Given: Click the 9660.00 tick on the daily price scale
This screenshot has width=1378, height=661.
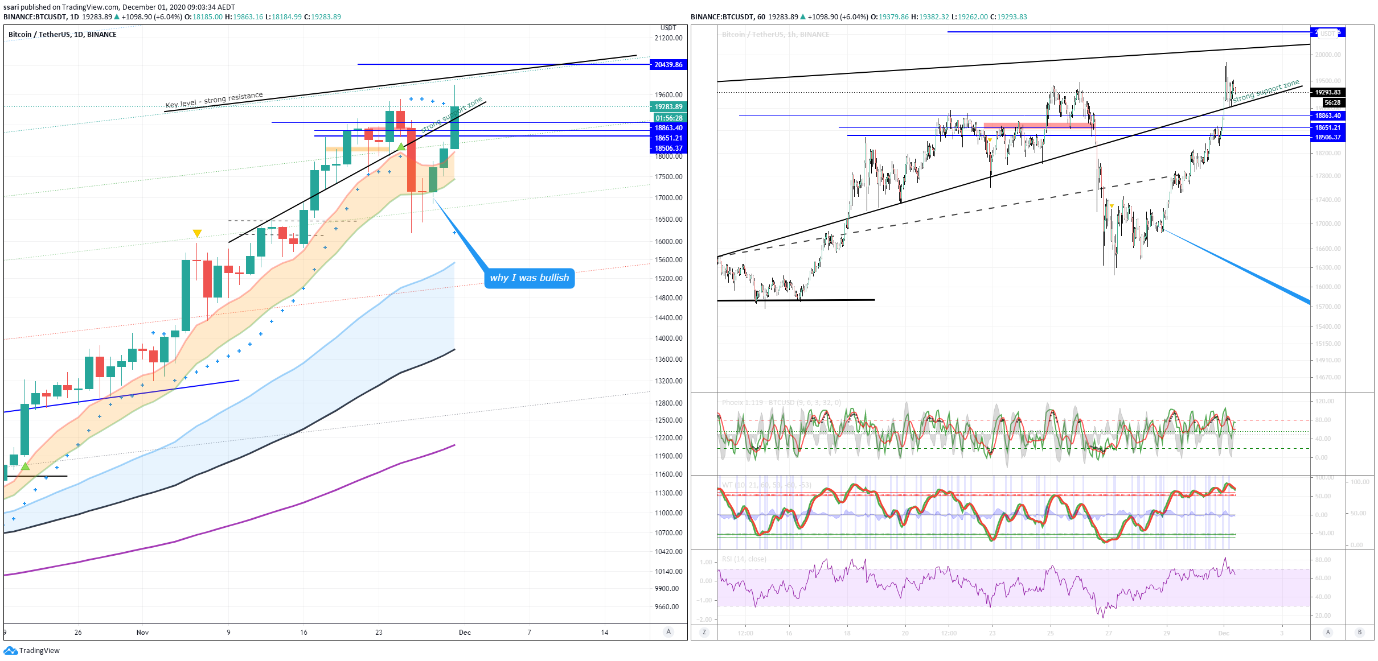Looking at the screenshot, I should pos(667,607).
